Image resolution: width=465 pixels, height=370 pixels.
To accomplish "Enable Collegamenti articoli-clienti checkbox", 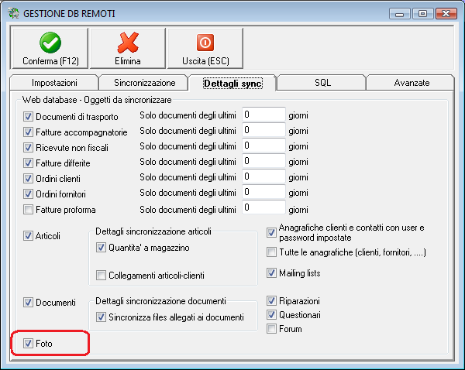I will (x=101, y=276).
